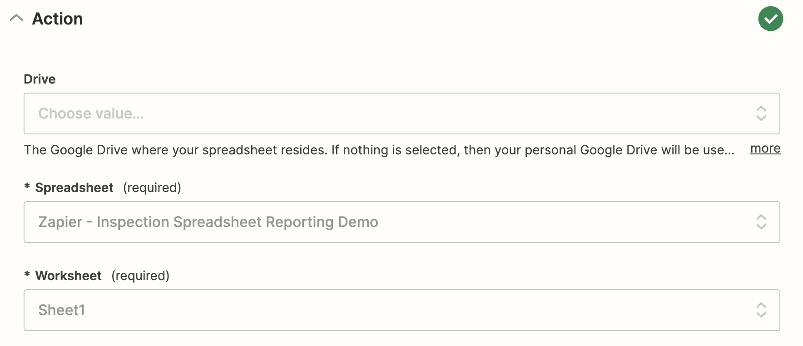The image size is (803, 346).
Task: Open the Drive combo box
Action: tap(402, 114)
